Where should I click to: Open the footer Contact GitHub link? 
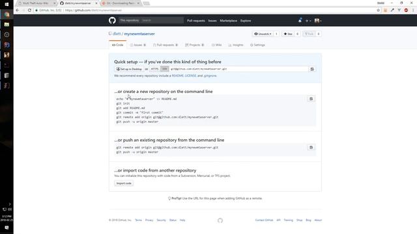264,220
